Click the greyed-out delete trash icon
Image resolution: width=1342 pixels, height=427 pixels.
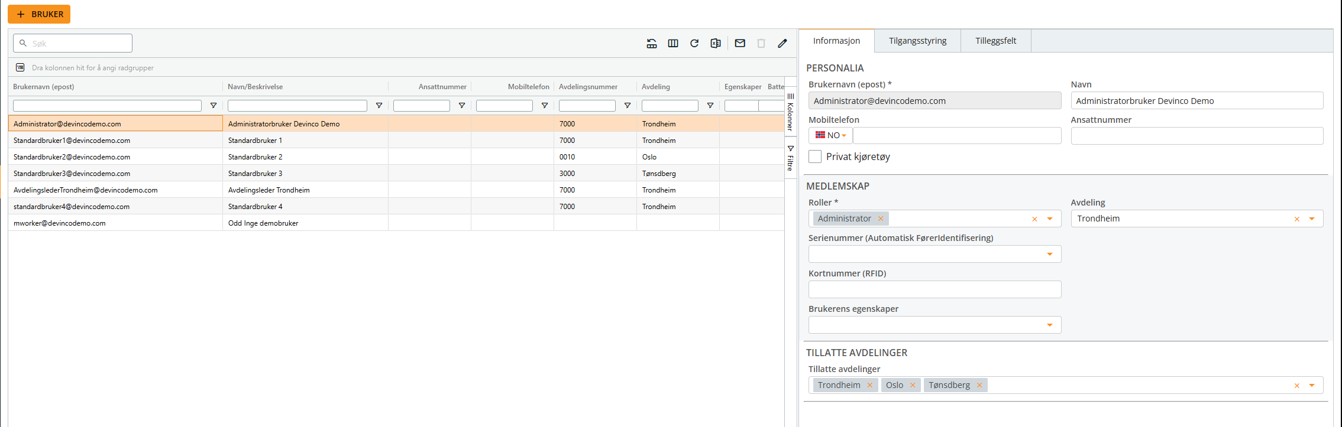coord(761,43)
